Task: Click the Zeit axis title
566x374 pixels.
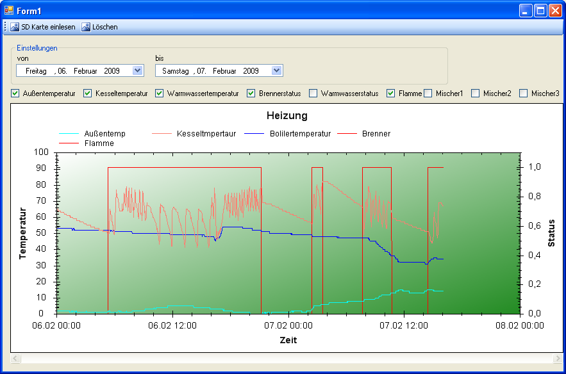Action: tap(288, 340)
